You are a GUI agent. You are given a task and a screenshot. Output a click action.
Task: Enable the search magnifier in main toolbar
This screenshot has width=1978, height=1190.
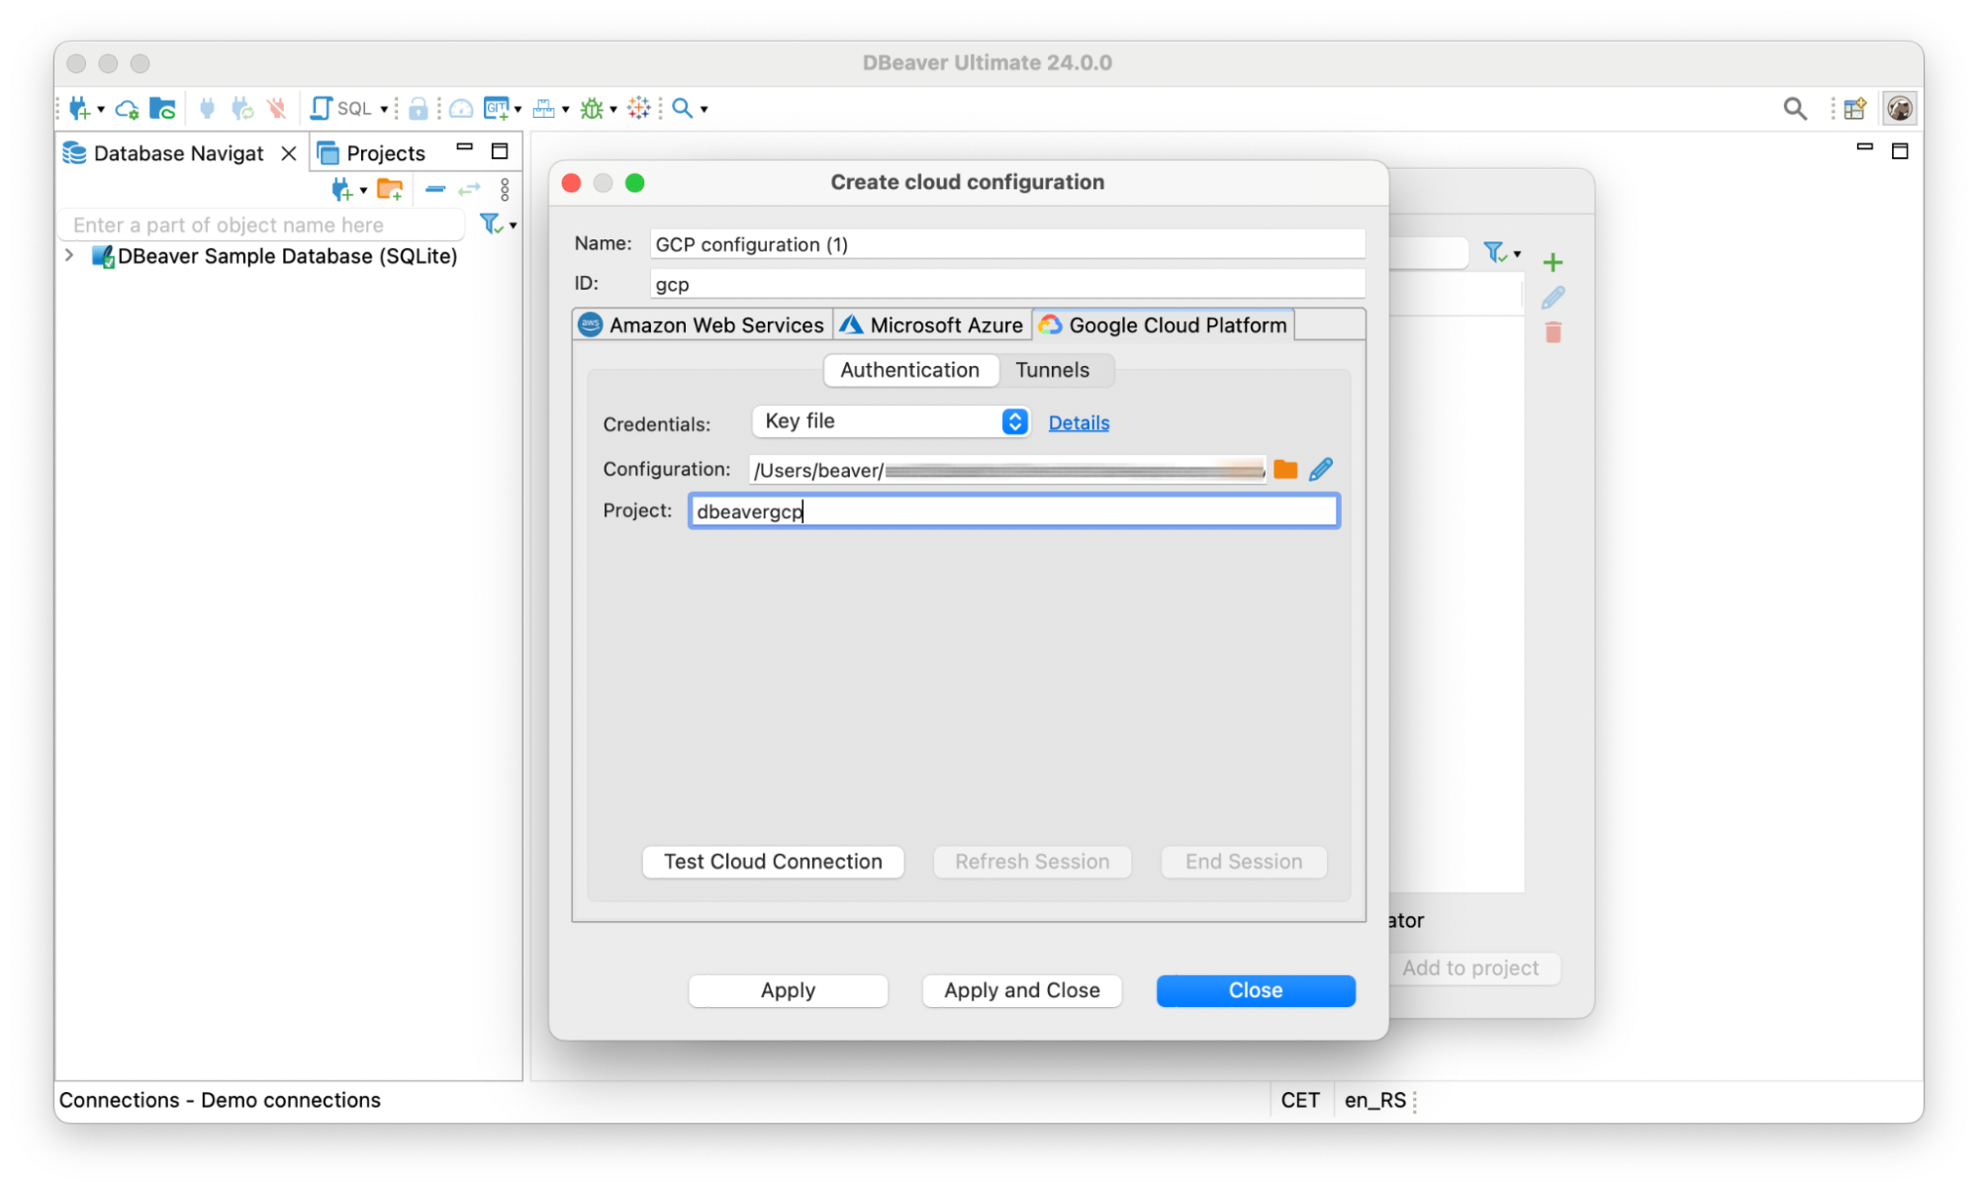[682, 109]
